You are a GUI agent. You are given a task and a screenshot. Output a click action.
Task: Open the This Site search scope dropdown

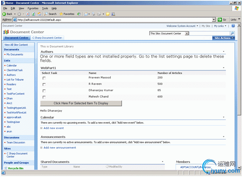point(187,33)
